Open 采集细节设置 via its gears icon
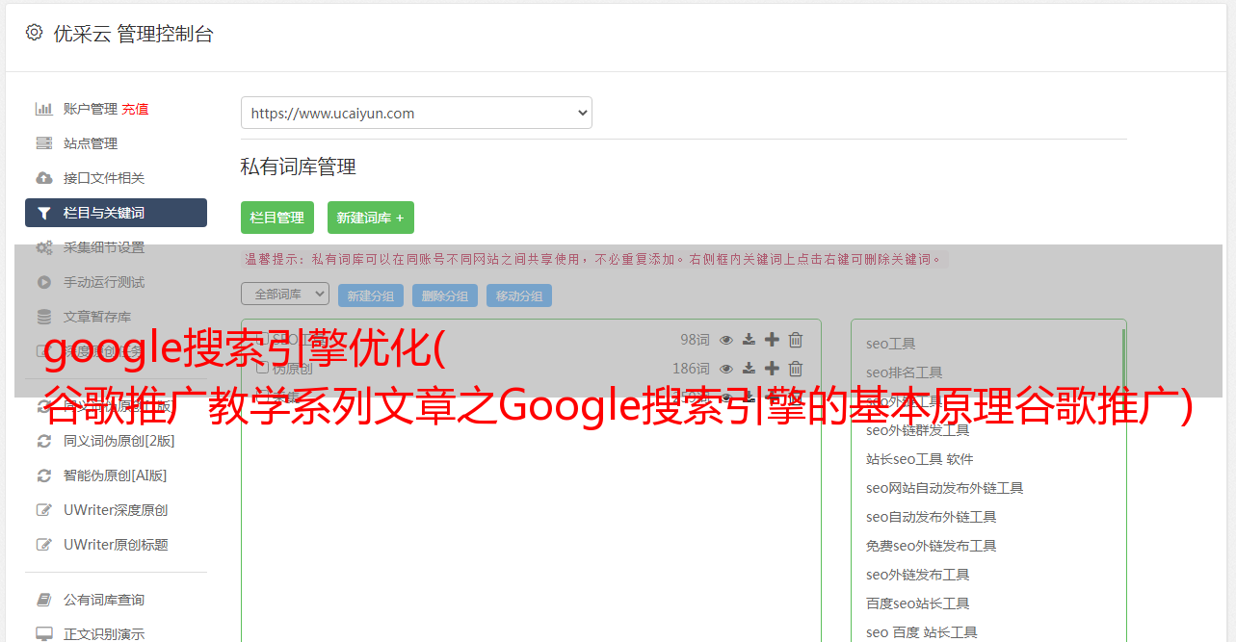1236x642 pixels. pos(44,247)
